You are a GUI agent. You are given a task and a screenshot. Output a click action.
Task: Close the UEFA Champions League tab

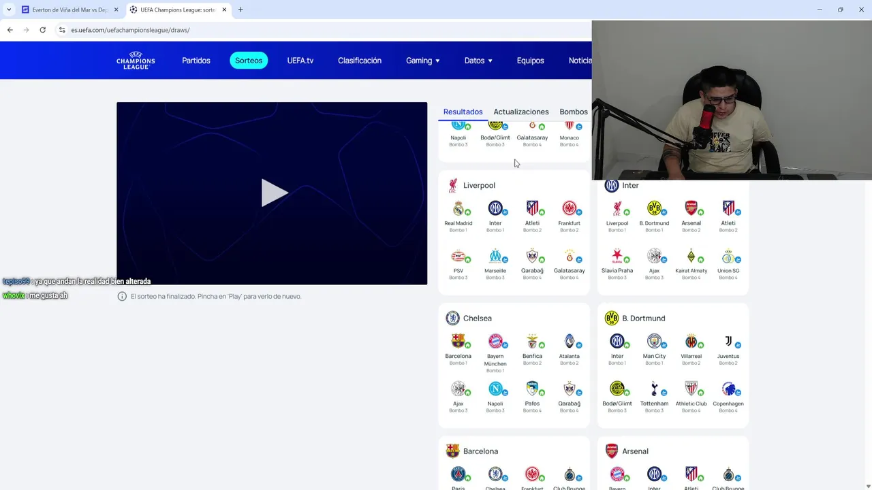point(224,10)
